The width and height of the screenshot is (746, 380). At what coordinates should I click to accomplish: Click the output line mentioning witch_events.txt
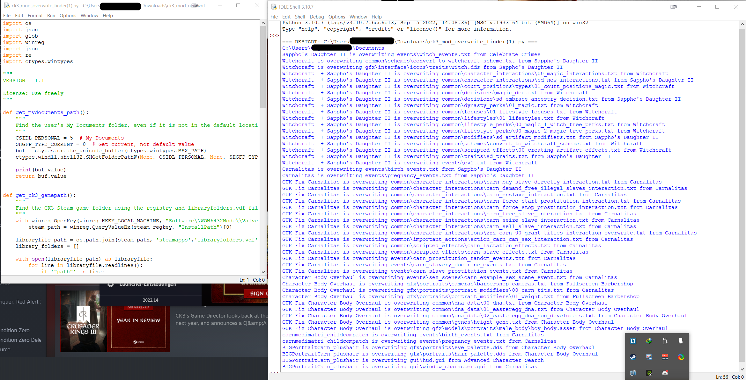(411, 54)
